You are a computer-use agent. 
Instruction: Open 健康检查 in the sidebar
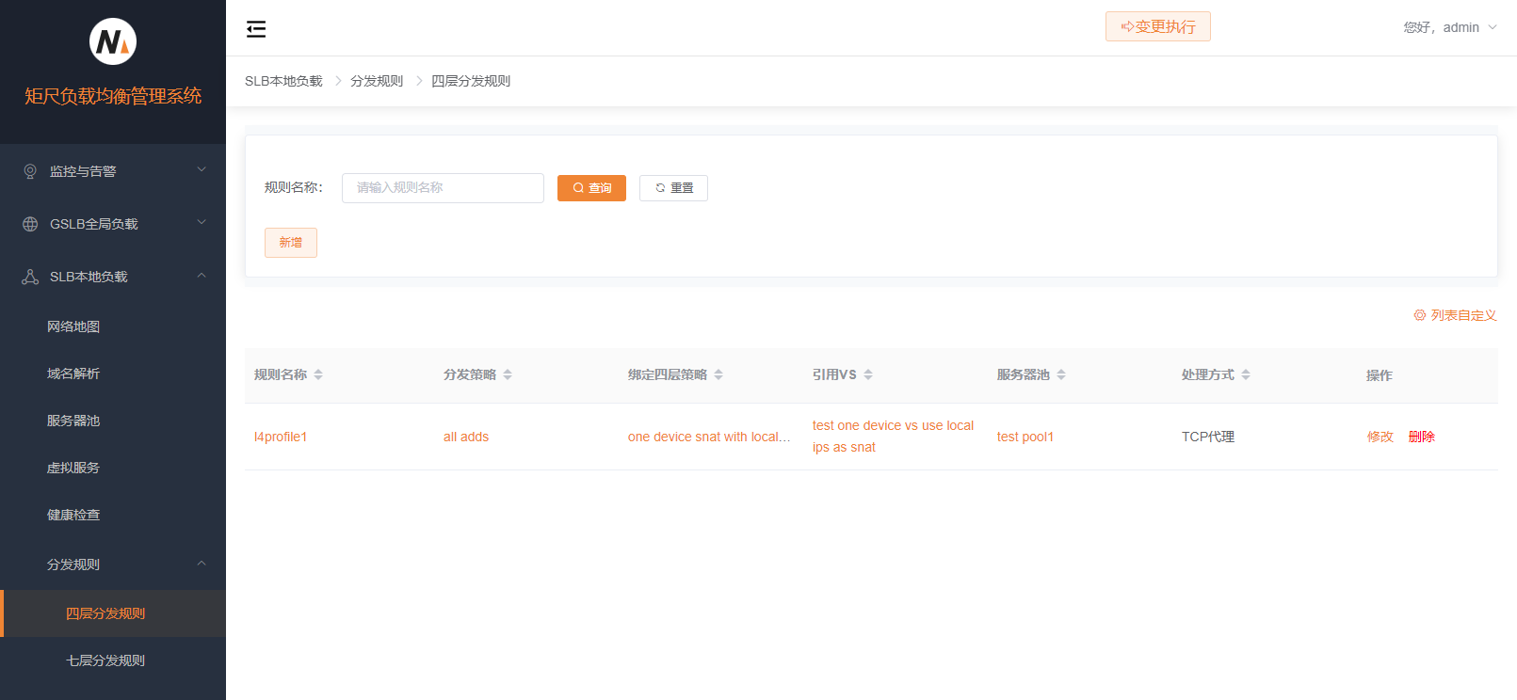pos(73,515)
